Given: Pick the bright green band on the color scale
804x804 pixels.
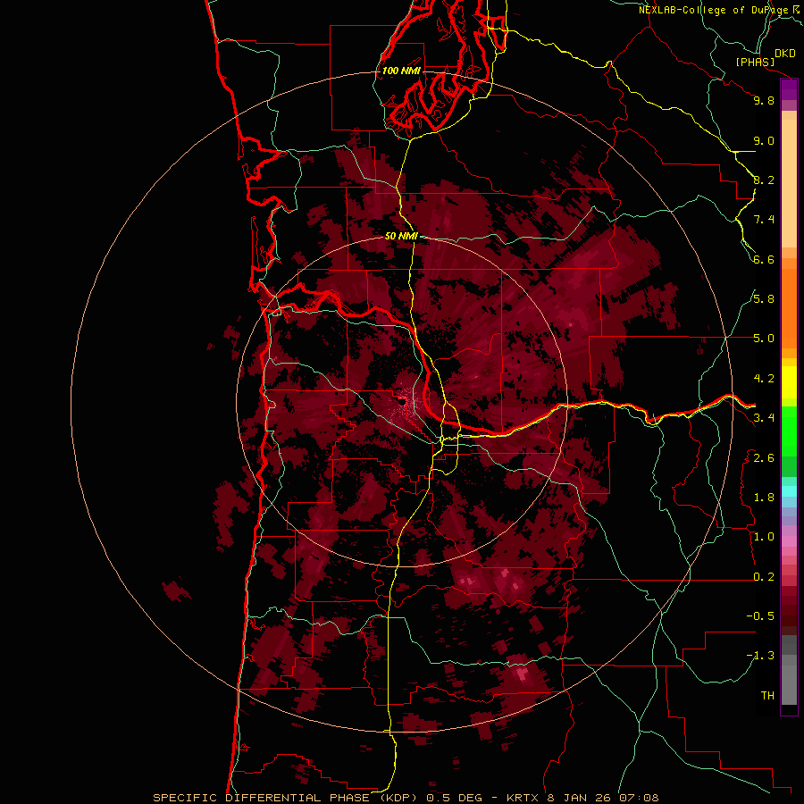Looking at the screenshot, I should pos(789,431).
